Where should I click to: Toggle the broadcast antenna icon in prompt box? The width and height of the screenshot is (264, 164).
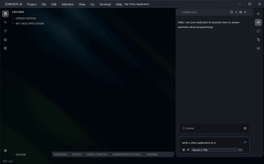(x=184, y=150)
